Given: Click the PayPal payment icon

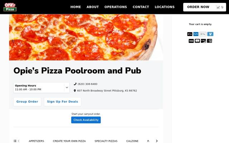Looking at the screenshot, I should tap(196, 34).
